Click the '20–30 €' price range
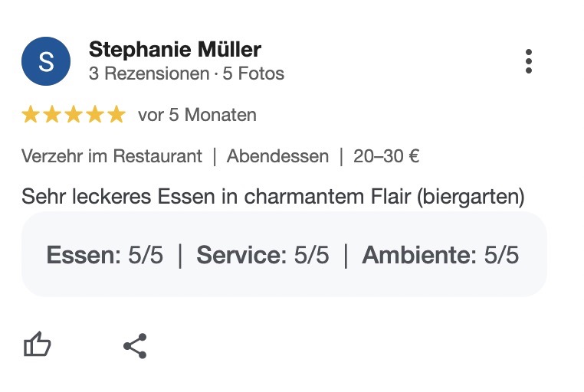Screen dimensions: 584x392 click(386, 156)
